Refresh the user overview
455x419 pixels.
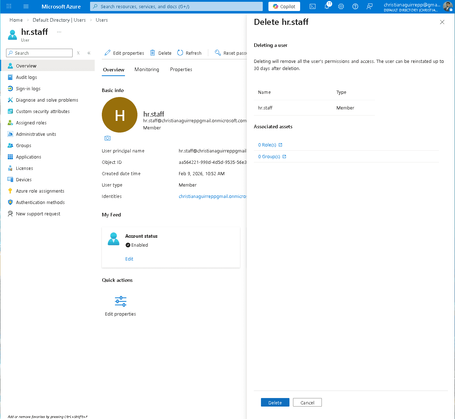coord(189,53)
